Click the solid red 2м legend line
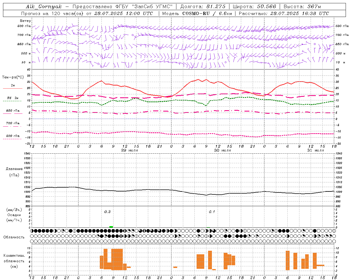 click(x=13, y=88)
